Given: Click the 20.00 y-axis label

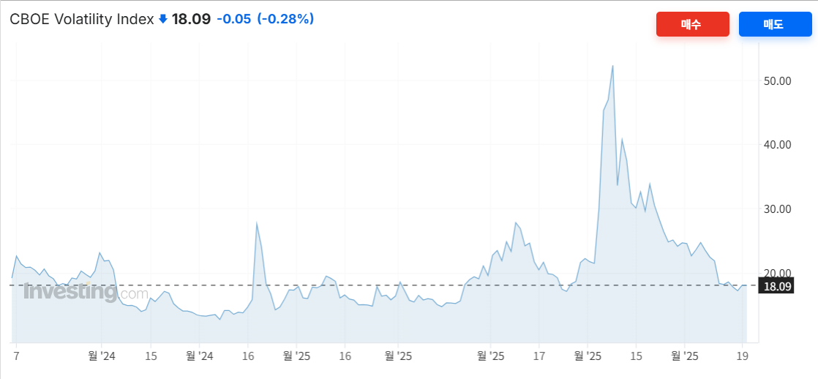Looking at the screenshot, I should point(777,273).
